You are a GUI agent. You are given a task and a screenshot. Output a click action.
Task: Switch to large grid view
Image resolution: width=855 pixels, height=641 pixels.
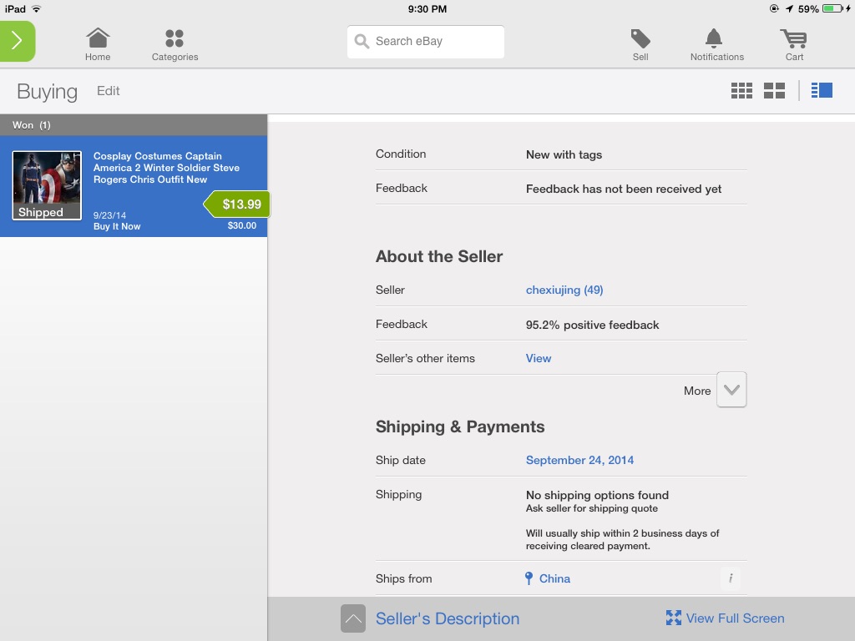(x=774, y=90)
